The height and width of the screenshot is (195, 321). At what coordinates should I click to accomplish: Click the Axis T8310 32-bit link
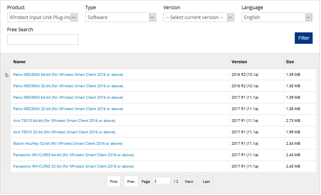pyautogui.click(x=64, y=132)
